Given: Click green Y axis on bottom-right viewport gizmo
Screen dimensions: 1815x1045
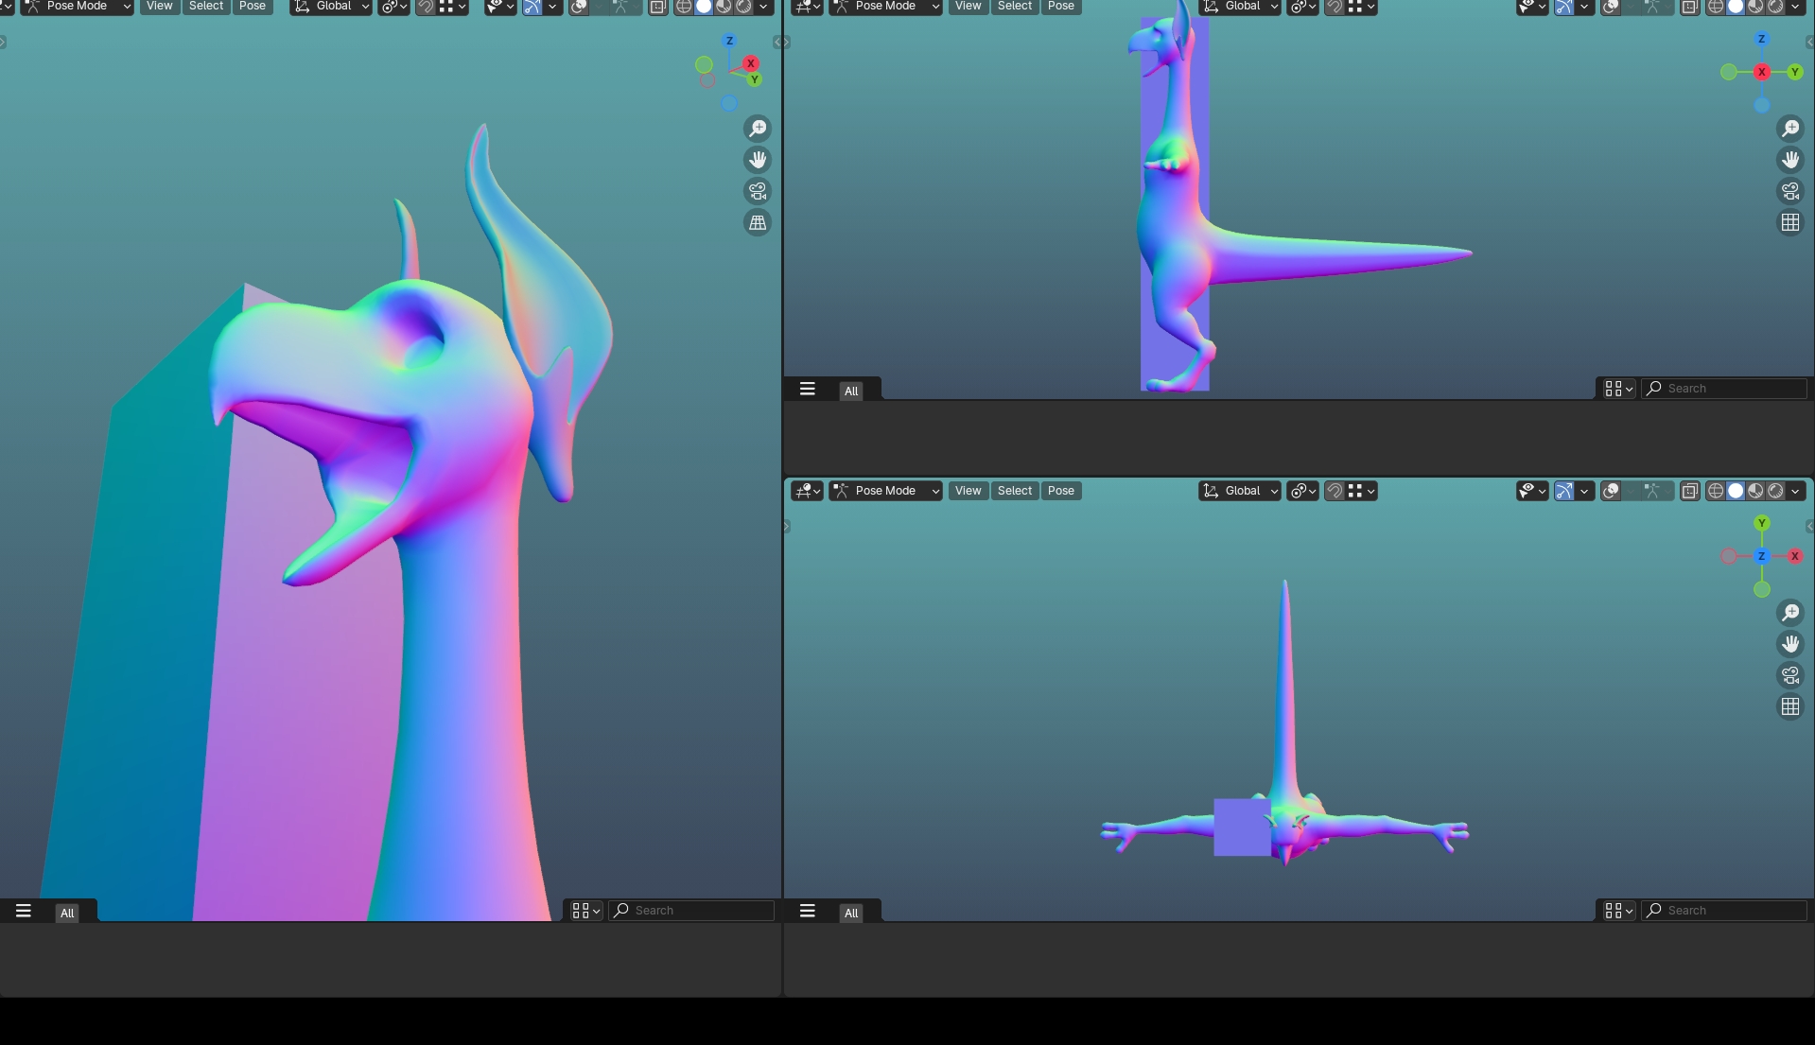Looking at the screenshot, I should coord(1761,524).
